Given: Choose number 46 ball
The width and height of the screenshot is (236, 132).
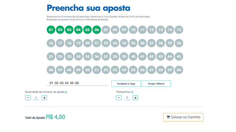Looking at the screenshot, I should (x=51, y=70).
